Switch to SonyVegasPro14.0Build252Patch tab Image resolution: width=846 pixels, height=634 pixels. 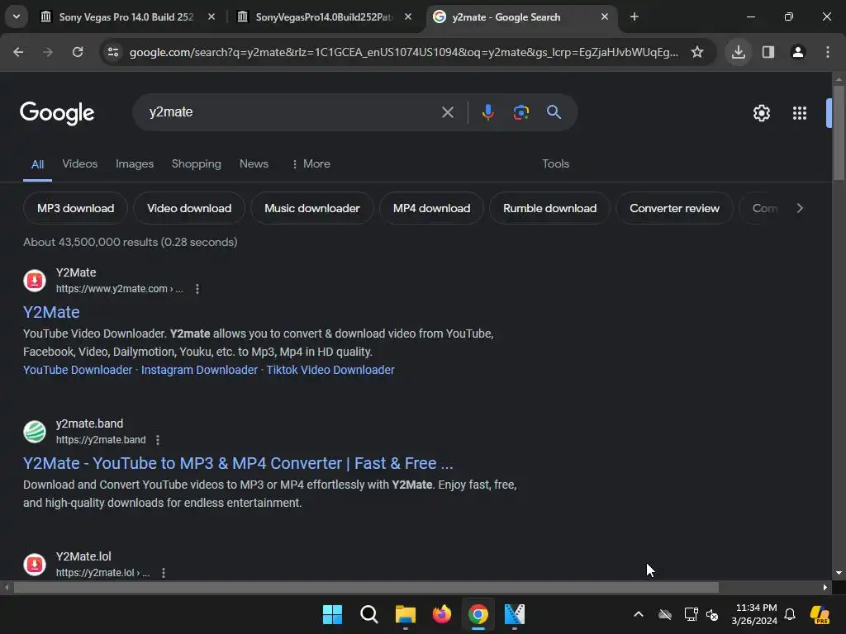click(x=323, y=17)
